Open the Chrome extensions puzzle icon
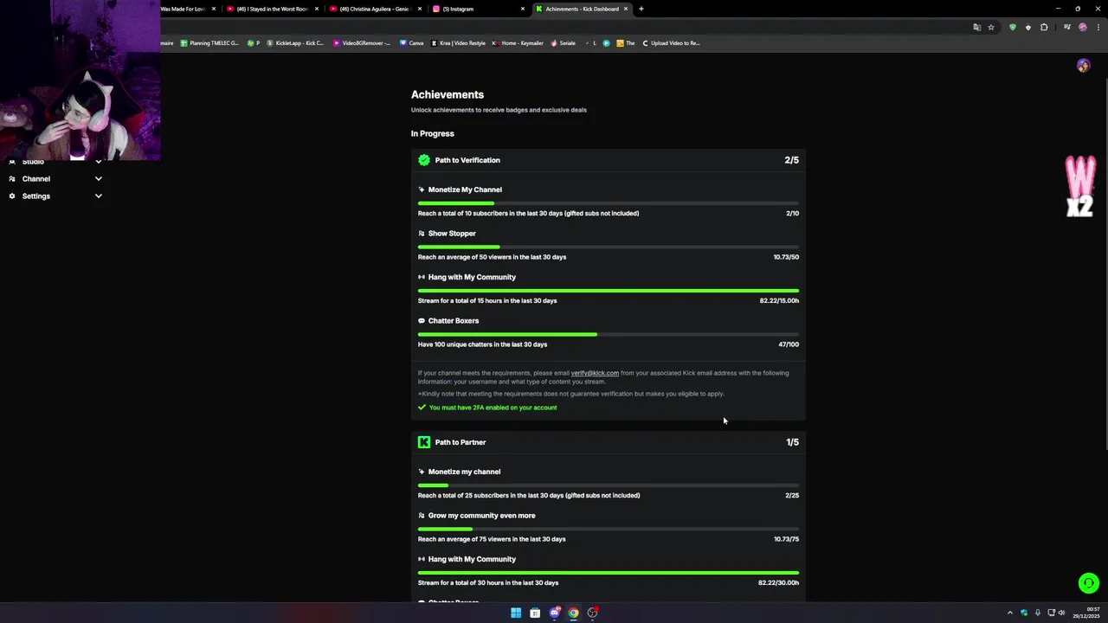 point(1044,28)
